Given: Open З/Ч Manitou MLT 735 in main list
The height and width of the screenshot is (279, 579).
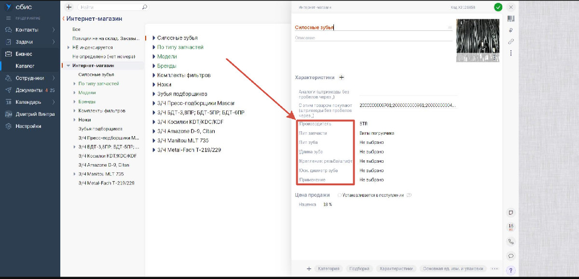Looking at the screenshot, I should pos(183,140).
